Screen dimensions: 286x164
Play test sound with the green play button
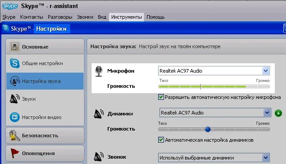point(278,113)
